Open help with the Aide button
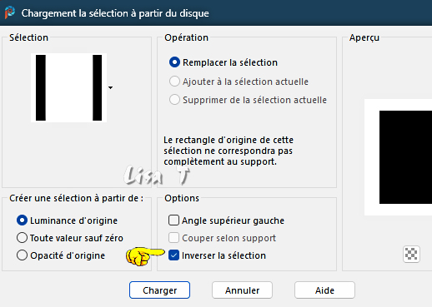432x307 pixels. 324,290
